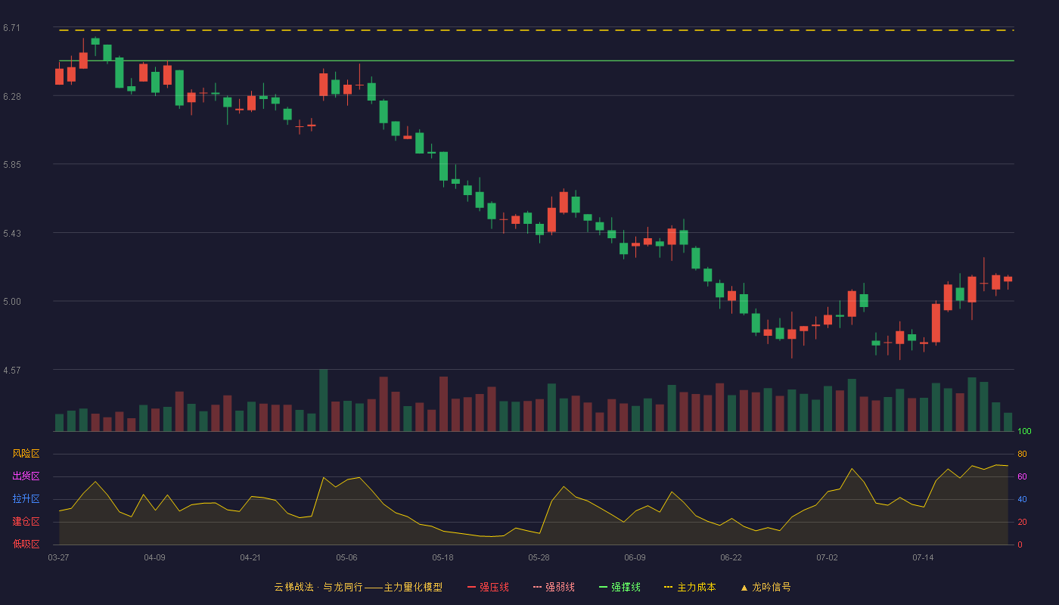Click the 5.43 price axis label
The height and width of the screenshot is (605, 1059).
point(11,234)
